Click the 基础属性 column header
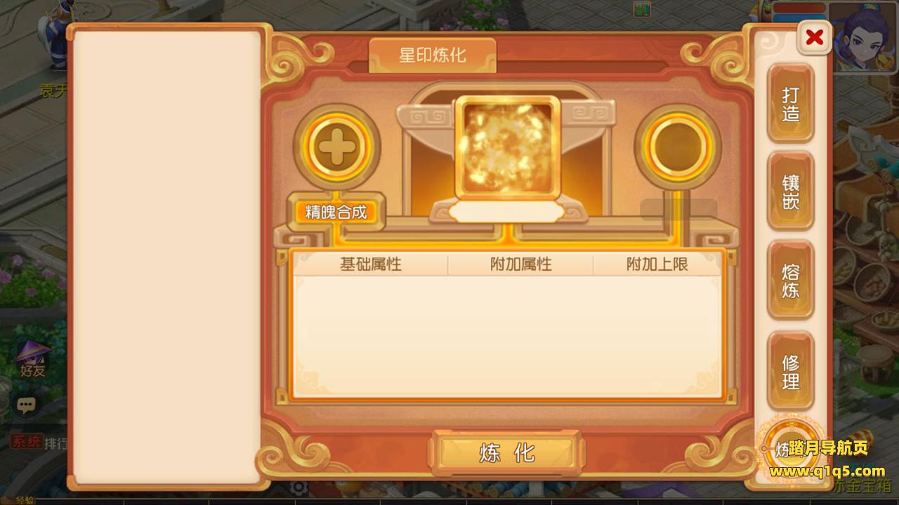 coord(371,264)
